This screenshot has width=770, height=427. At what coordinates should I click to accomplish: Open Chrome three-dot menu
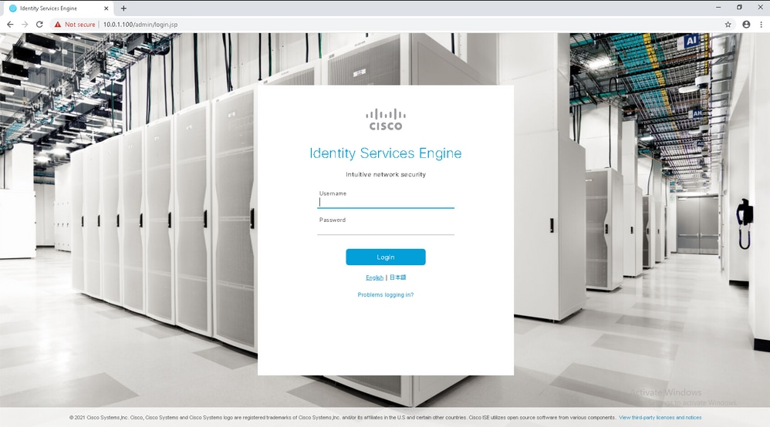click(762, 24)
